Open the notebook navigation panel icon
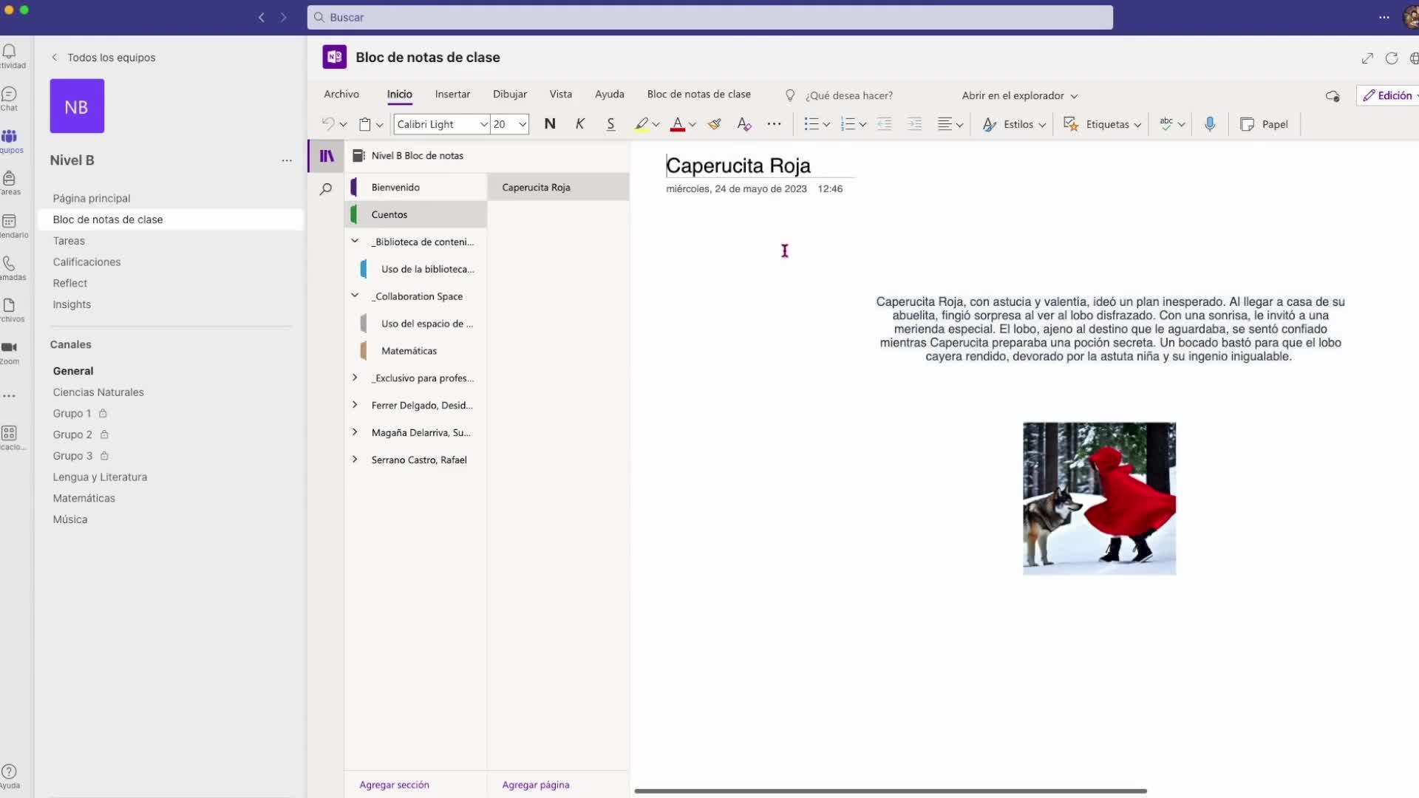The width and height of the screenshot is (1419, 798). tap(326, 156)
